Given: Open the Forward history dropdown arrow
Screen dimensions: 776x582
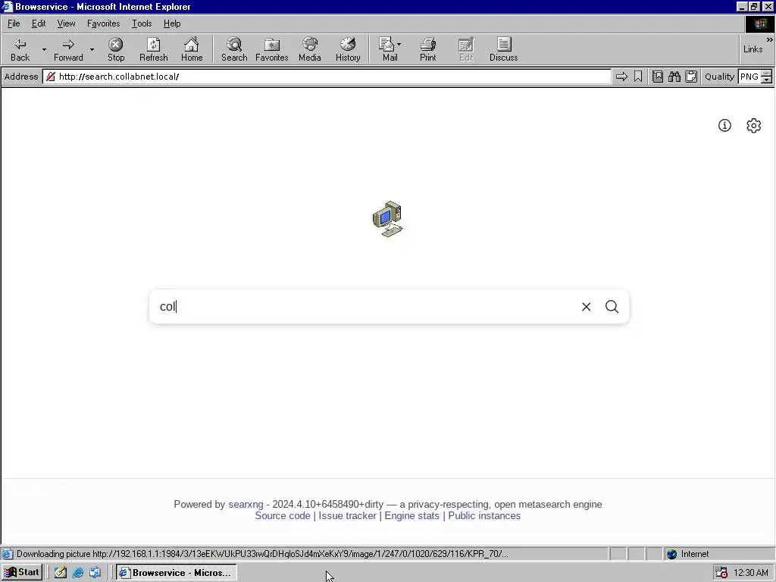Looking at the screenshot, I should point(92,49).
